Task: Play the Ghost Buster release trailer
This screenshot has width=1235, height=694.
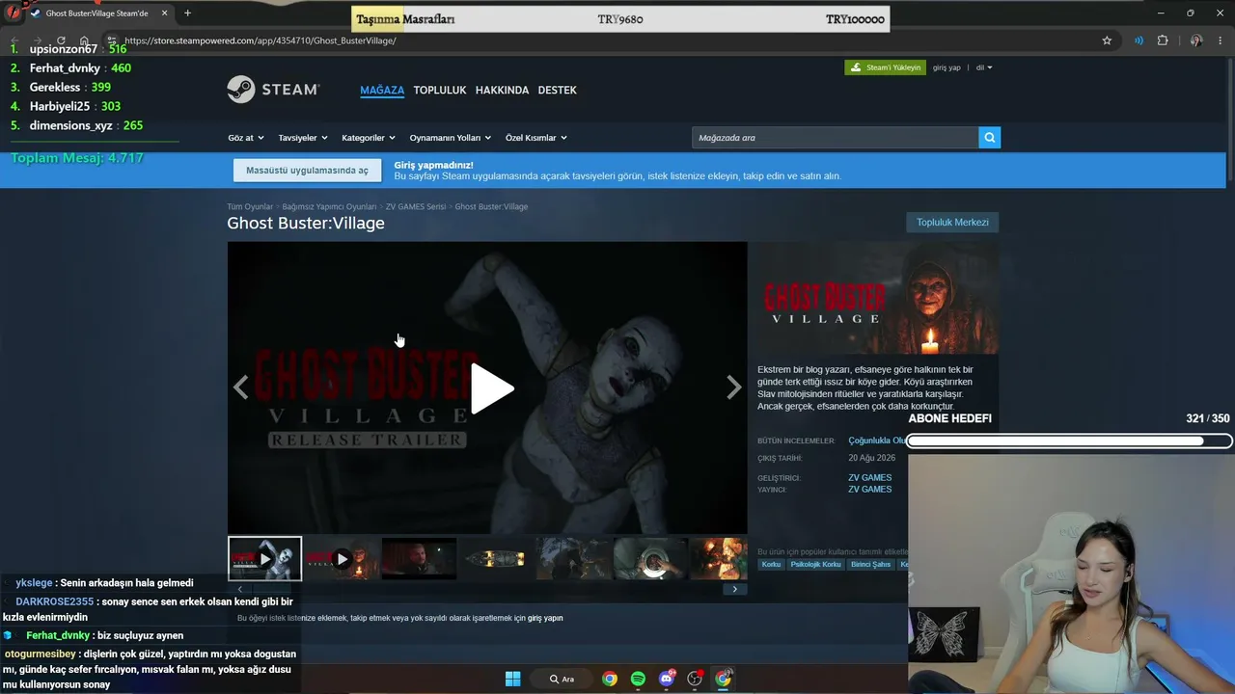Action: click(x=492, y=388)
